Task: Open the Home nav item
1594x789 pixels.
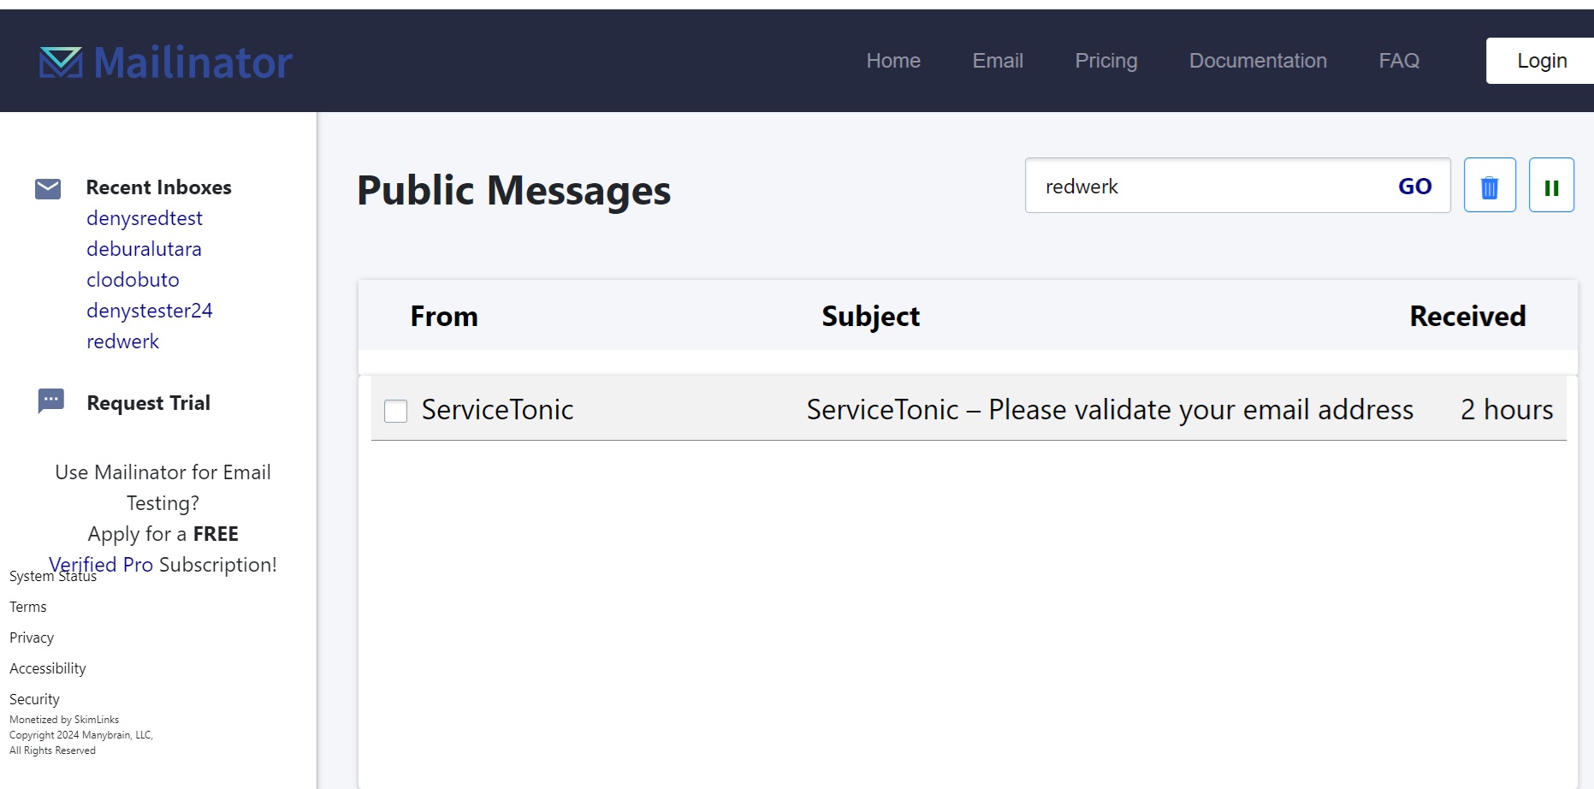Action: click(893, 61)
